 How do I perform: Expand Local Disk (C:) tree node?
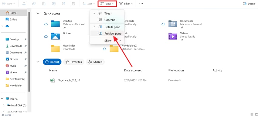[x=4, y=105]
